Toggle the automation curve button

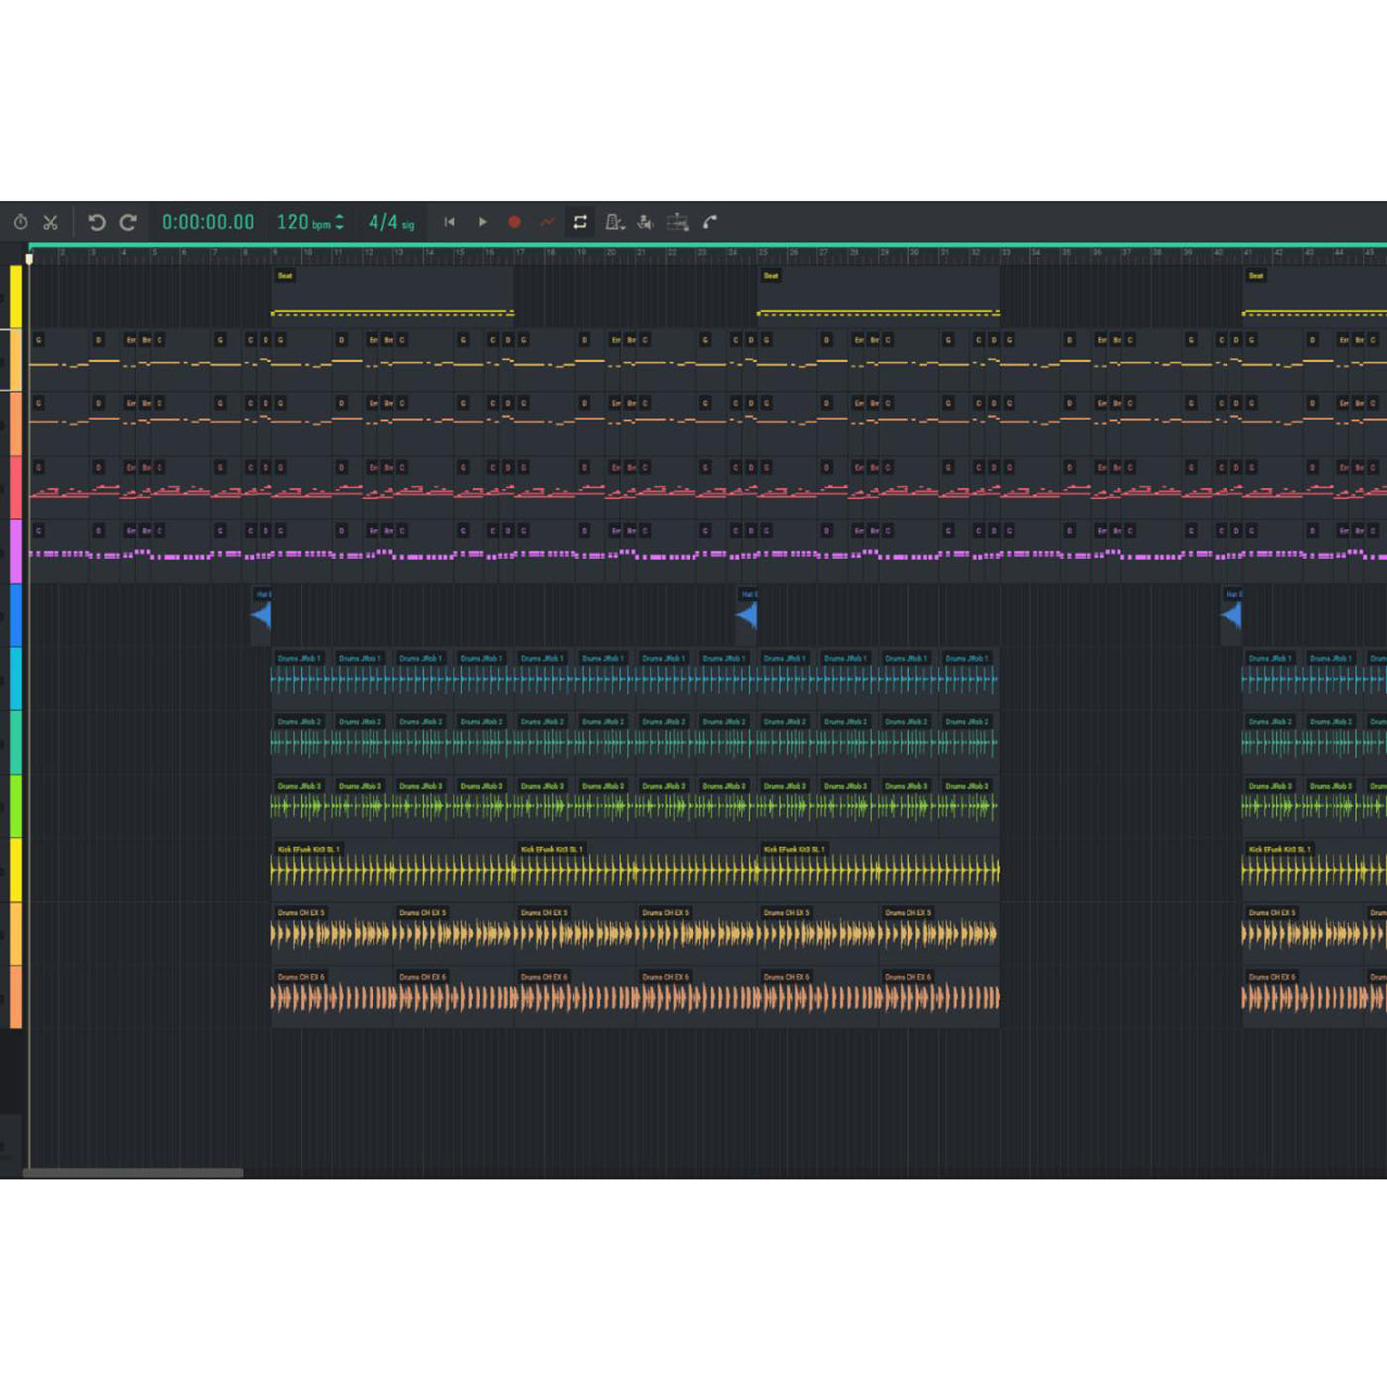(x=546, y=222)
